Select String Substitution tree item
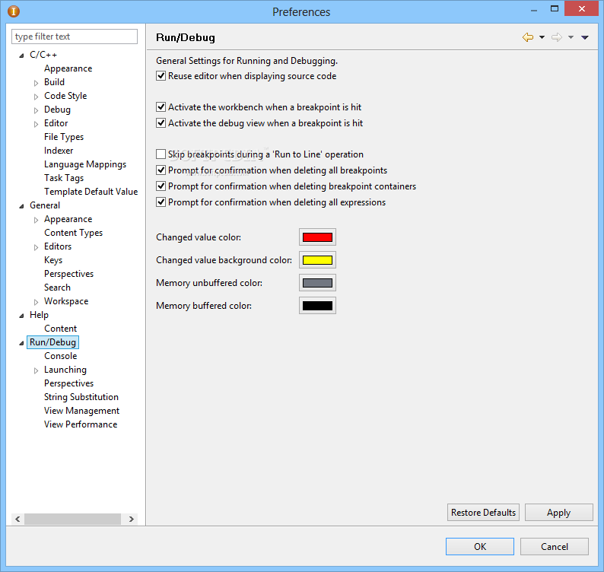Viewport: 604px width, 572px height. 81,397
